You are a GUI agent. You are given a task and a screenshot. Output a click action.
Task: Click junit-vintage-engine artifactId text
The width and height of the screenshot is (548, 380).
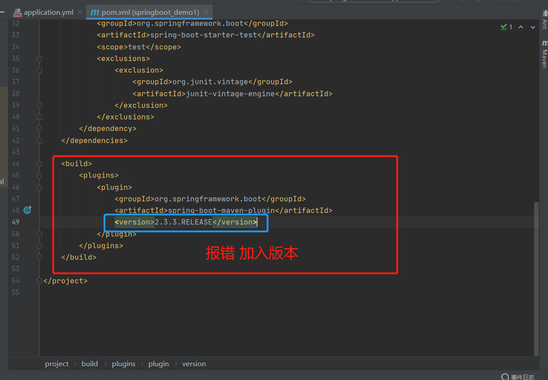click(x=230, y=94)
